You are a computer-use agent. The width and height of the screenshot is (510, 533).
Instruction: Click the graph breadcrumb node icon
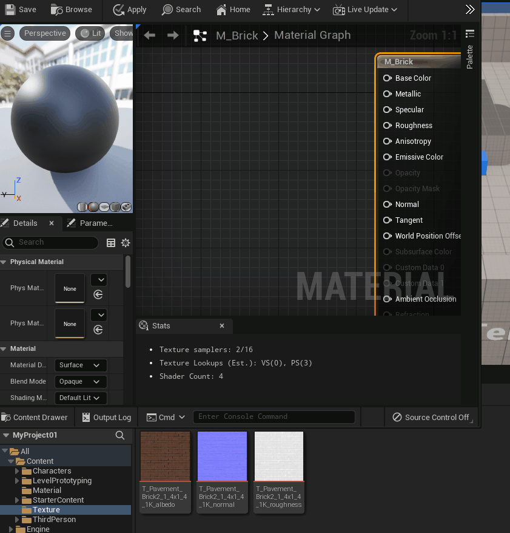tap(200, 35)
